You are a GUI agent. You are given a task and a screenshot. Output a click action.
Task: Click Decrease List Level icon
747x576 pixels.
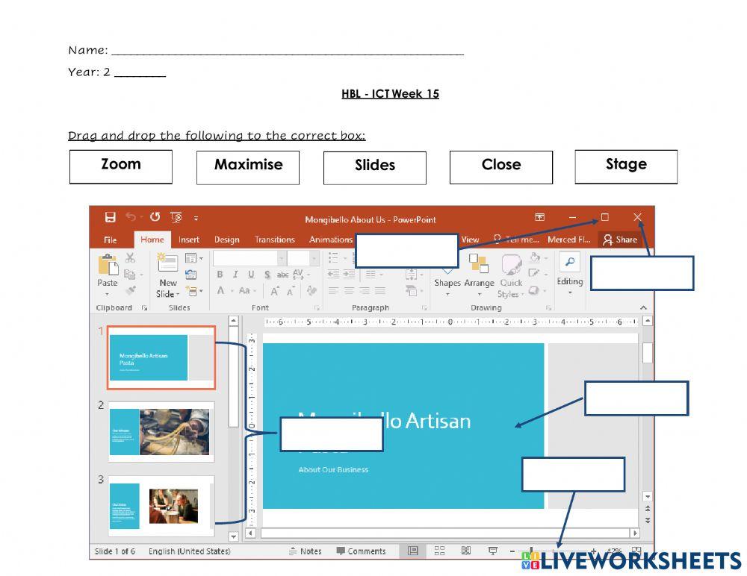coord(333,274)
